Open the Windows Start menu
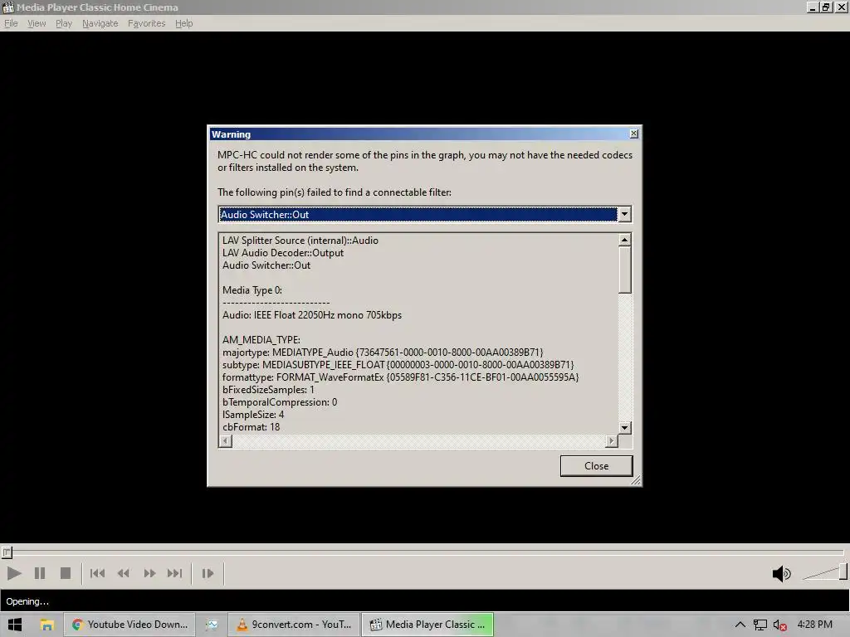Viewport: 850px width, 637px height. point(15,625)
